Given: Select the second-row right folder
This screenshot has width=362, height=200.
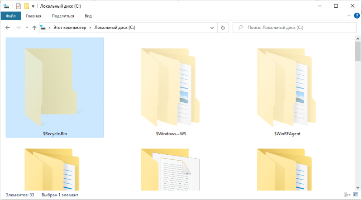Looking at the screenshot, I should click(x=285, y=170).
